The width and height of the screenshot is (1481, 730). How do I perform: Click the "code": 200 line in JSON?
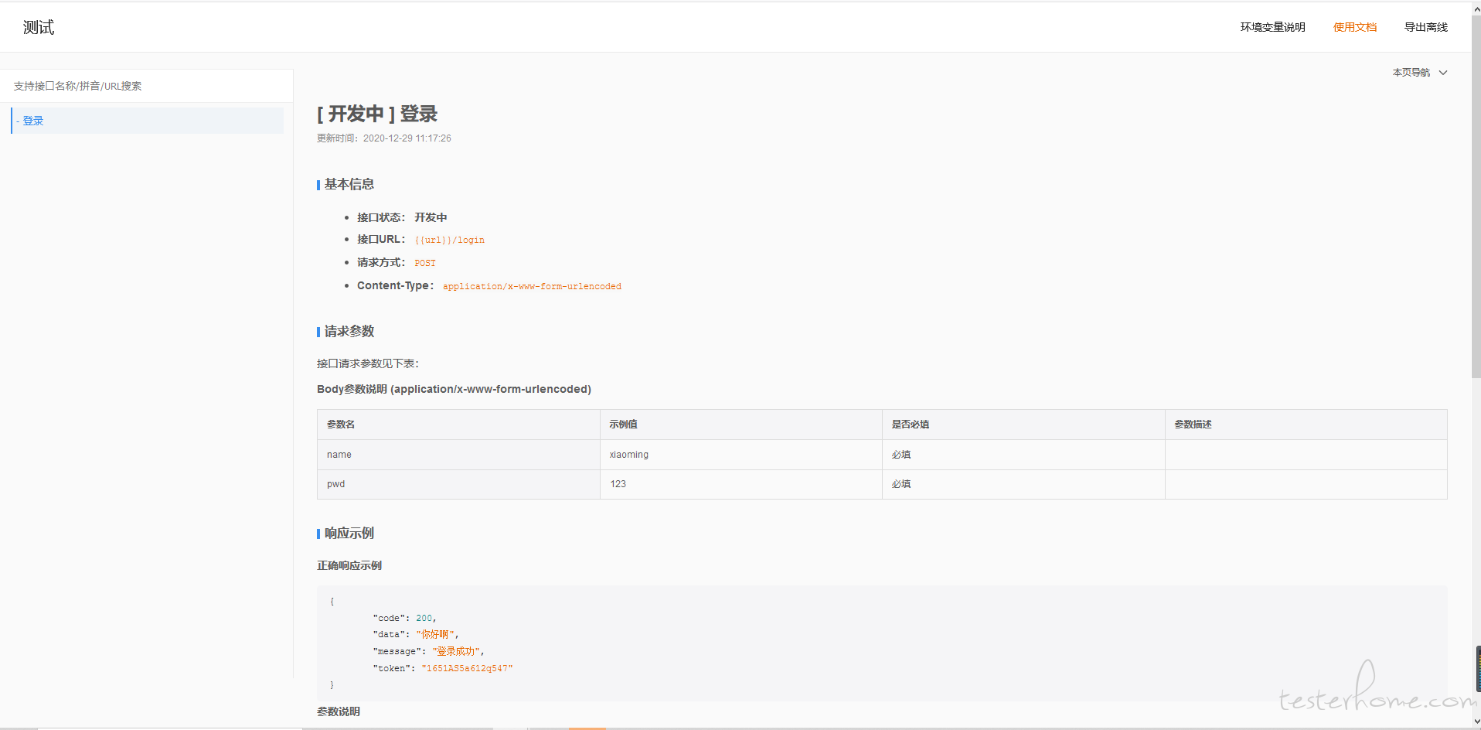pos(404,618)
